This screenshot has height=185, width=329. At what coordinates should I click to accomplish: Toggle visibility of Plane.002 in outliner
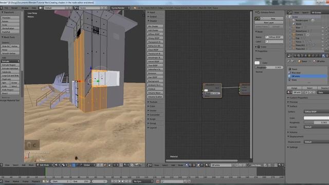click(322, 49)
